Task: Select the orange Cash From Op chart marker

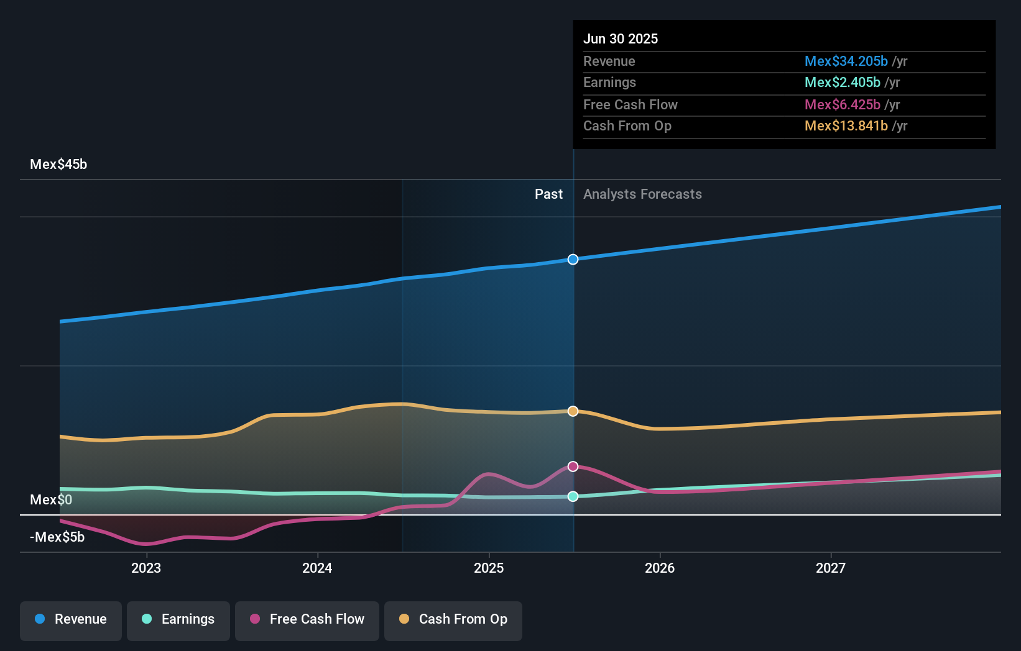Action: pyautogui.click(x=573, y=411)
